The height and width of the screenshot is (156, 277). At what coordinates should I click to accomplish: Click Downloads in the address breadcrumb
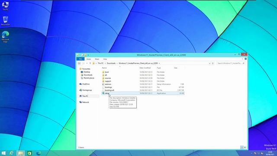click(x=111, y=63)
